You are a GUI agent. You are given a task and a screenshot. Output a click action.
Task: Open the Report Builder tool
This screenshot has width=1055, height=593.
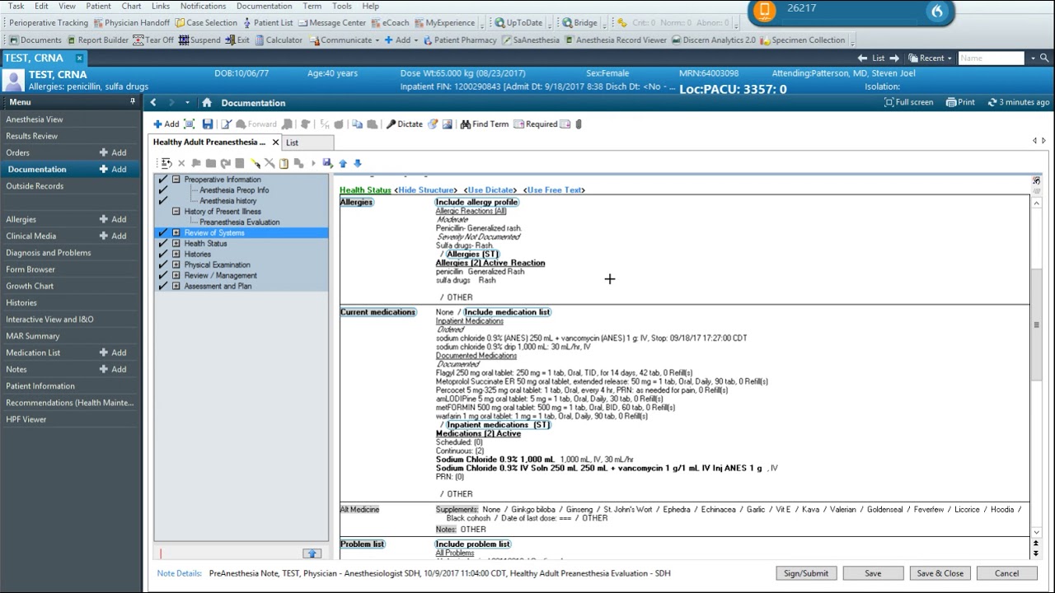tap(97, 40)
